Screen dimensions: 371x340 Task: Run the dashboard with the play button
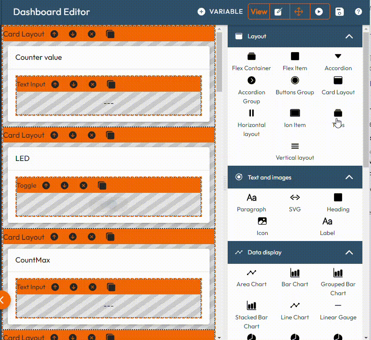[318, 12]
